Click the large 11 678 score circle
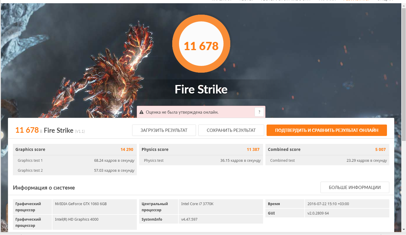Image resolution: width=406 pixels, height=235 pixels. pyautogui.click(x=201, y=44)
